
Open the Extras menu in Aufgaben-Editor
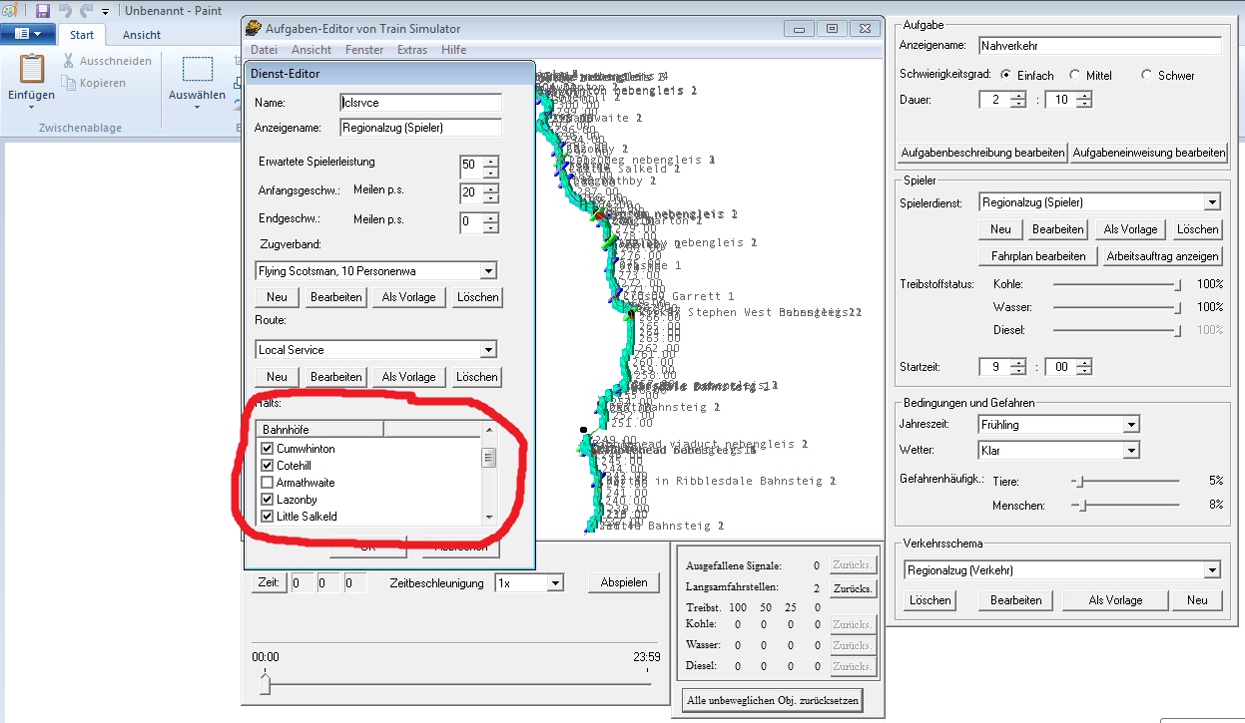click(x=411, y=50)
